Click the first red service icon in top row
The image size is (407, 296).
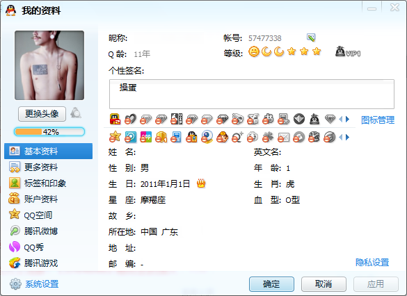pos(115,119)
